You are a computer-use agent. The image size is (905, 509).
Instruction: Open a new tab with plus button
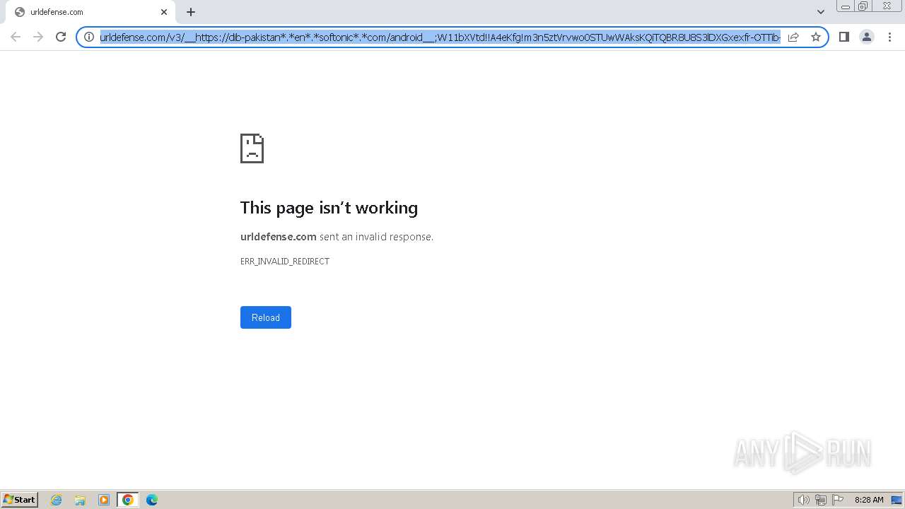coord(191,12)
